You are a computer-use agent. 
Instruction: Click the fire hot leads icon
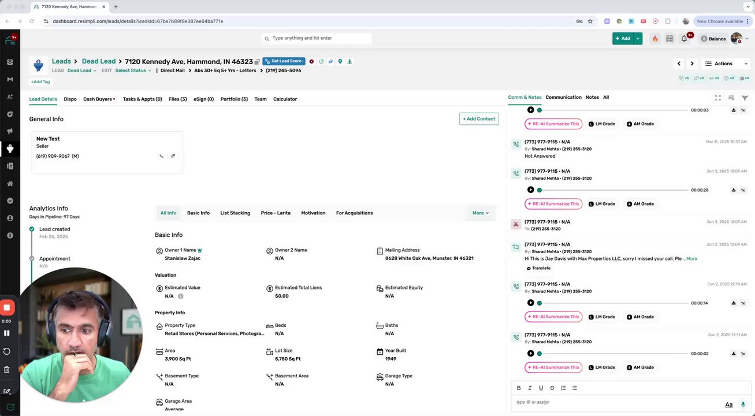[654, 39]
